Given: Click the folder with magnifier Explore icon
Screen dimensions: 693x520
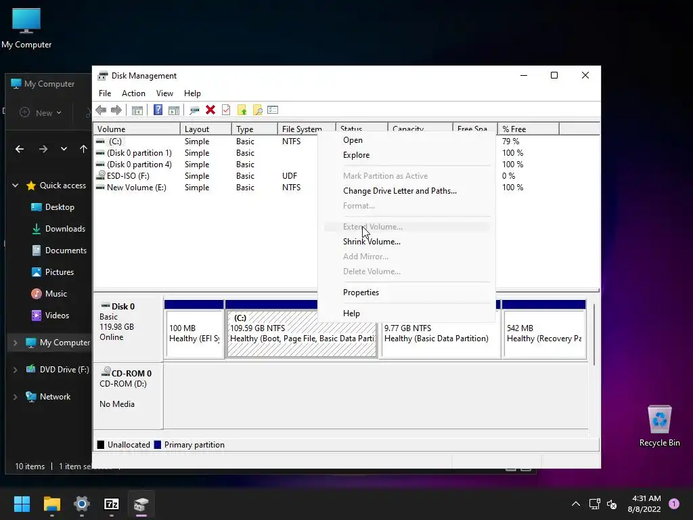Looking at the screenshot, I should point(258,110).
